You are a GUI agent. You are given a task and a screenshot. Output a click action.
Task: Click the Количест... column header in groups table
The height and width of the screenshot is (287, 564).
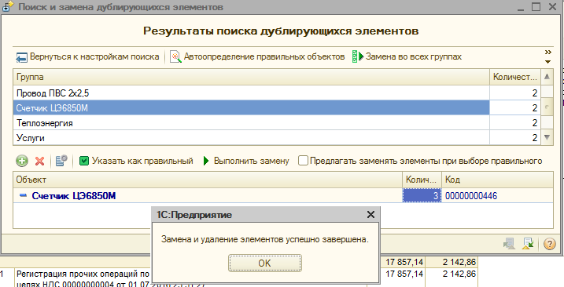tap(515, 77)
